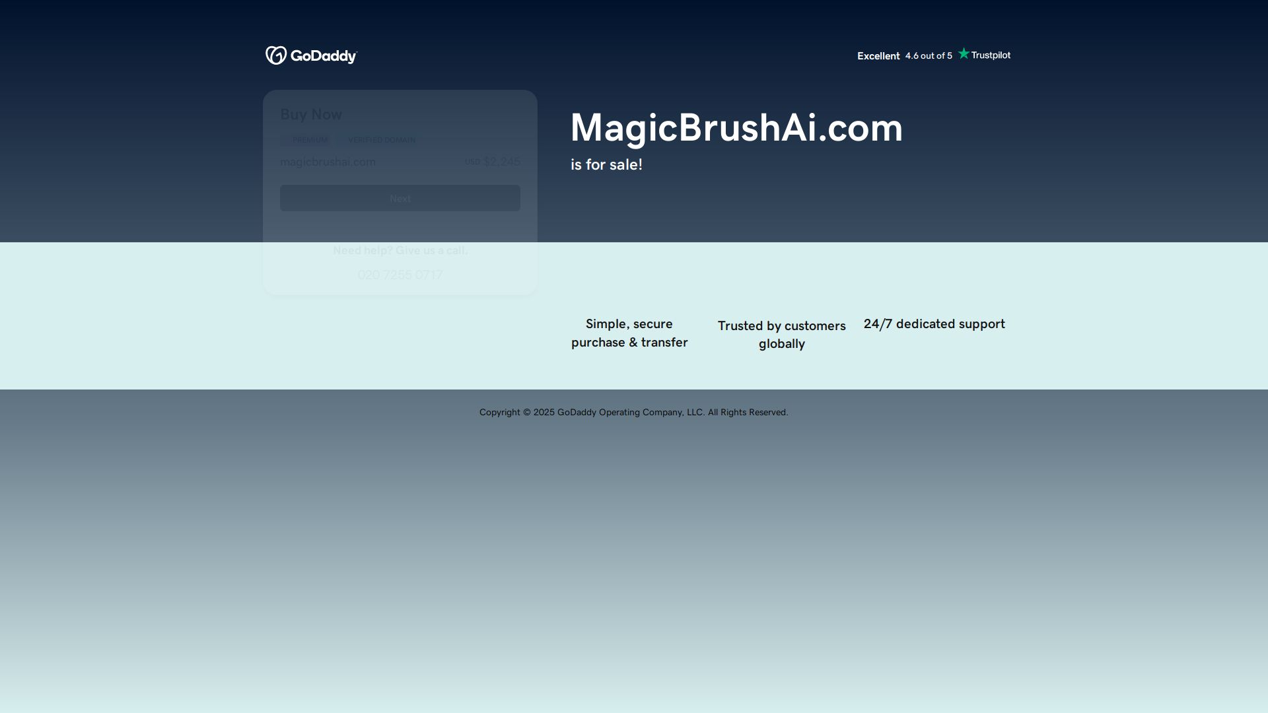The width and height of the screenshot is (1268, 713).
Task: Click '24/7 dedicated support' text
Action: click(934, 324)
